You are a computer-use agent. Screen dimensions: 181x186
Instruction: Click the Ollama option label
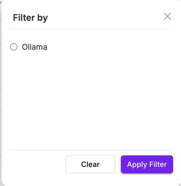35,47
